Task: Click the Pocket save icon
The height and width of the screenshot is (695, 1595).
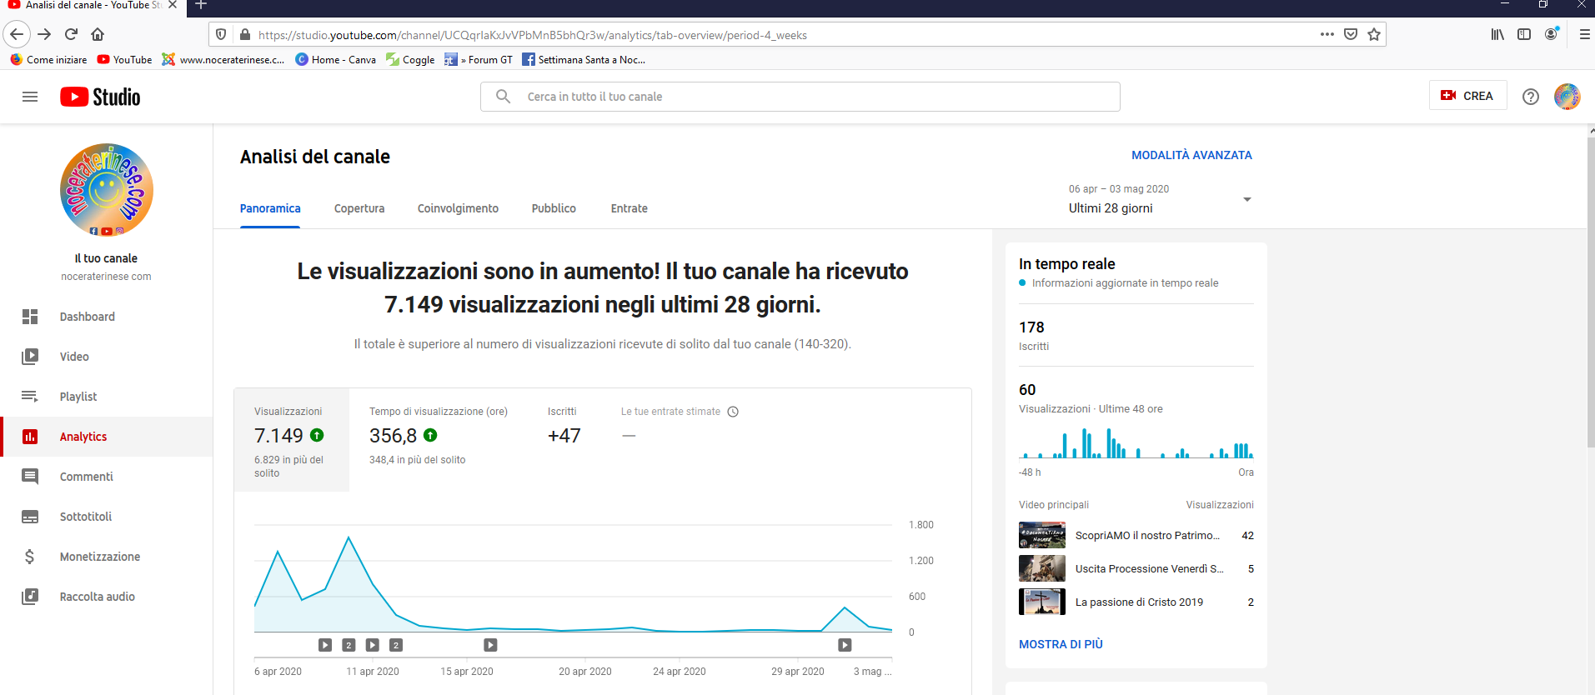Action: click(1351, 34)
